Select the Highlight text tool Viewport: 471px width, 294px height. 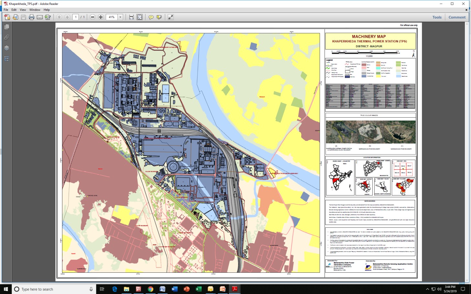click(159, 17)
